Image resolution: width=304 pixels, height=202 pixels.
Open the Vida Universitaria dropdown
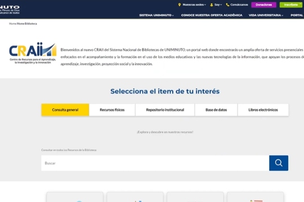[266, 15]
